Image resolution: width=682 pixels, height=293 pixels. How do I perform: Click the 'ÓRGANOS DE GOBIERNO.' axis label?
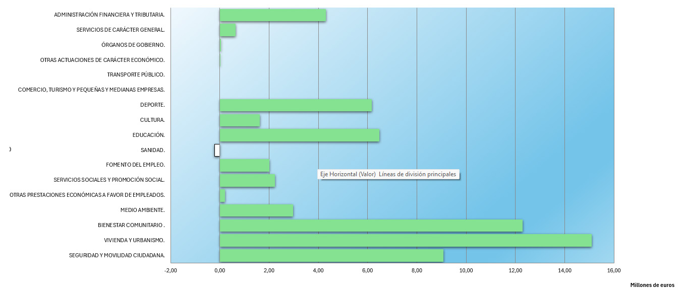[133, 45]
